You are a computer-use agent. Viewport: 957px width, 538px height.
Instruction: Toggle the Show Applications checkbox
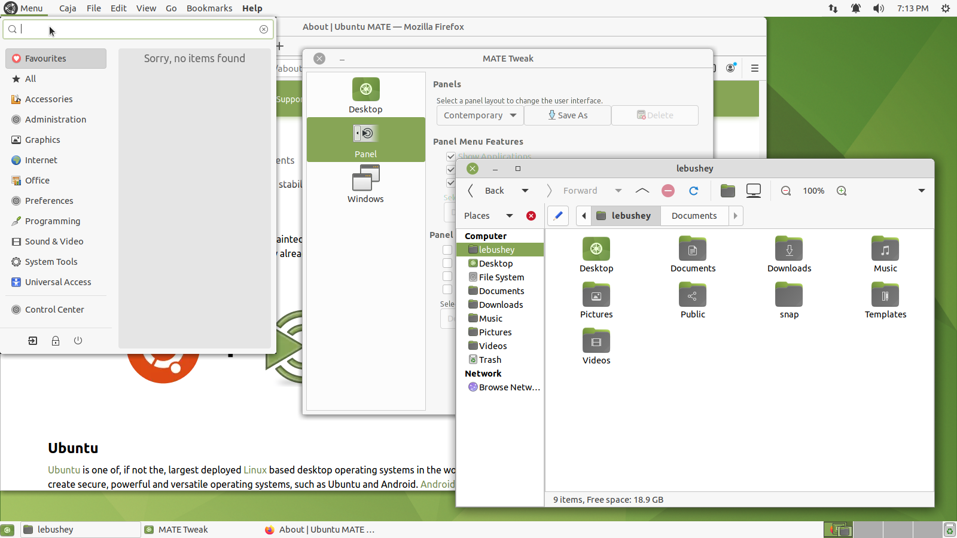(x=451, y=157)
